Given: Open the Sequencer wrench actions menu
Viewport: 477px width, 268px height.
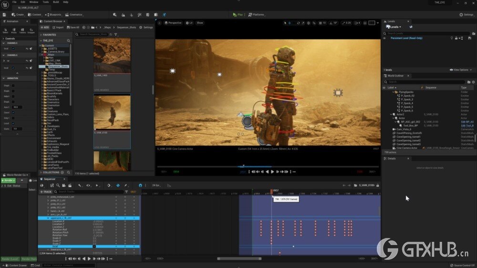Looking at the screenshot, I should pyautogui.click(x=80, y=185).
